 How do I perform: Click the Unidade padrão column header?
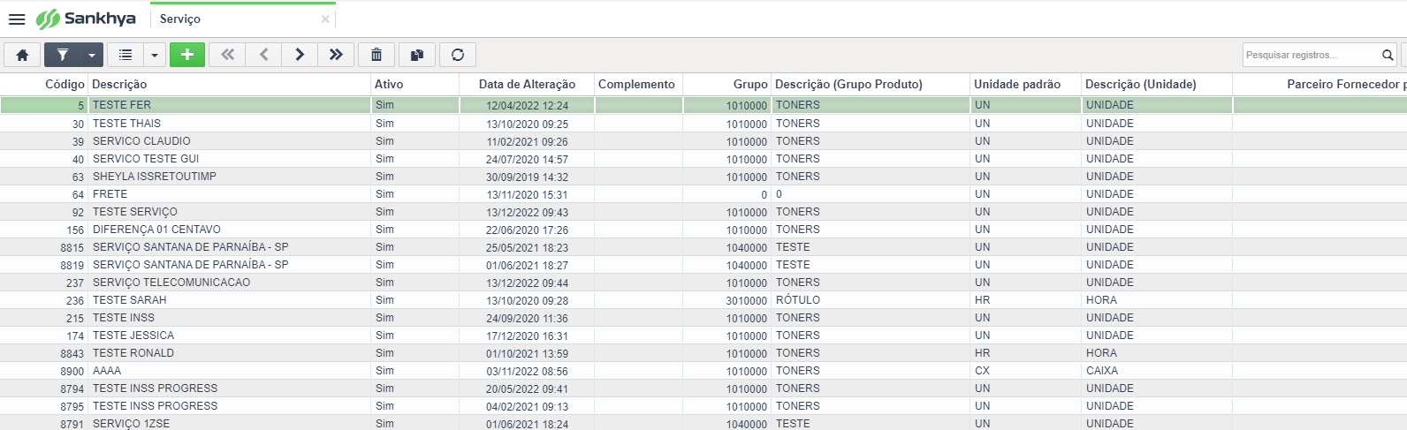click(1025, 84)
